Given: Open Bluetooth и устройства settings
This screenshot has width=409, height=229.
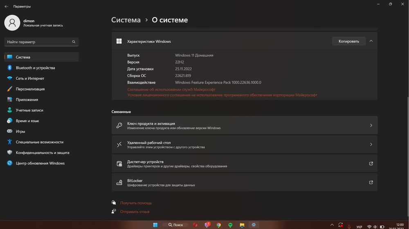Looking at the screenshot, I should (x=41, y=68).
